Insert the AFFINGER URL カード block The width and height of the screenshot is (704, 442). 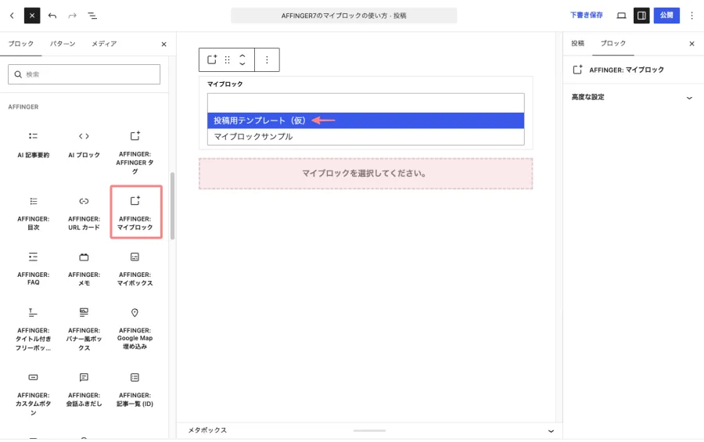pos(84,214)
